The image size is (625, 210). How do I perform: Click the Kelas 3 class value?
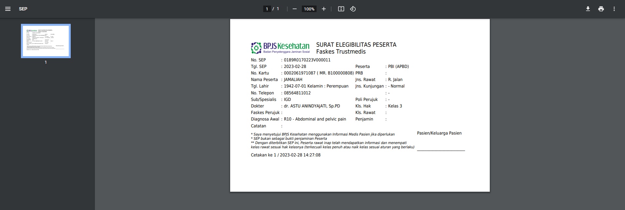(x=395, y=106)
